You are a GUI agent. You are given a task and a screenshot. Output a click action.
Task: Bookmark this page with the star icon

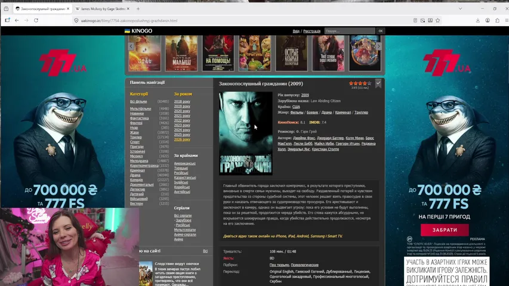[437, 20]
